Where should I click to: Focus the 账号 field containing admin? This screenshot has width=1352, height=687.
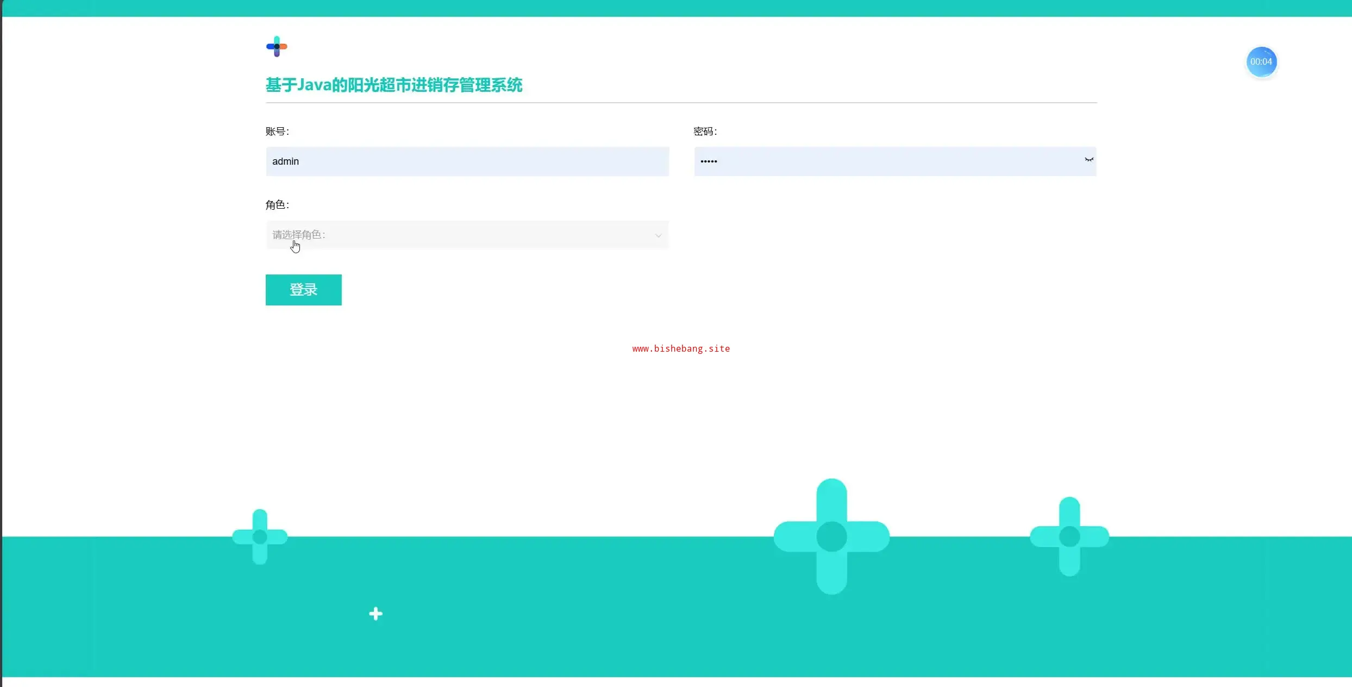(466, 161)
